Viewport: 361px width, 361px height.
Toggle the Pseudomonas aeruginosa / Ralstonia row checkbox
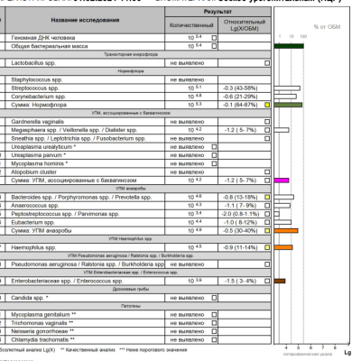point(267,264)
